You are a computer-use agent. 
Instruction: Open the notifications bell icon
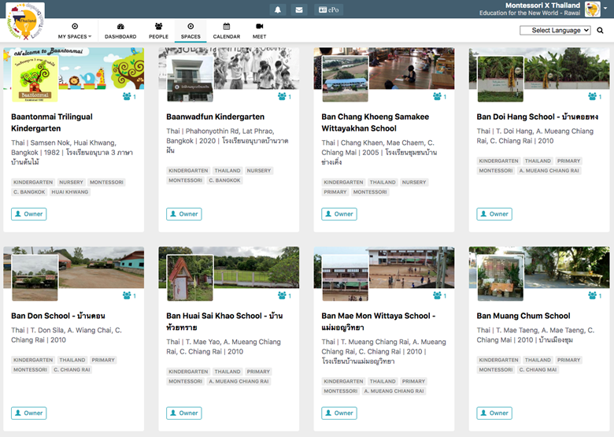coord(278,9)
